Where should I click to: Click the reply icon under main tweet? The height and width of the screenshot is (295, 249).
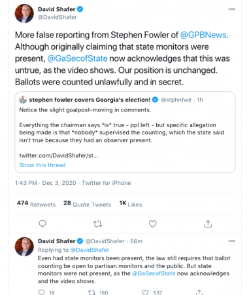tap(42, 224)
